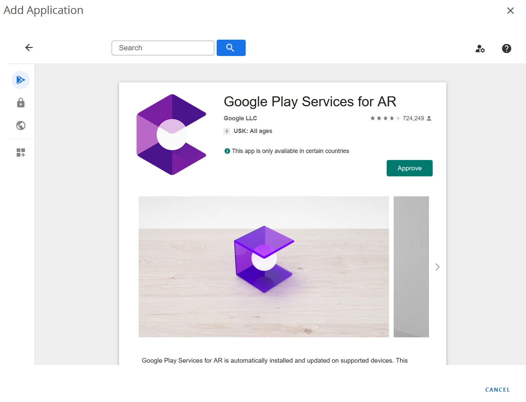The width and height of the screenshot is (526, 402).
Task: Open the private apps lock icon
Action: point(21,103)
